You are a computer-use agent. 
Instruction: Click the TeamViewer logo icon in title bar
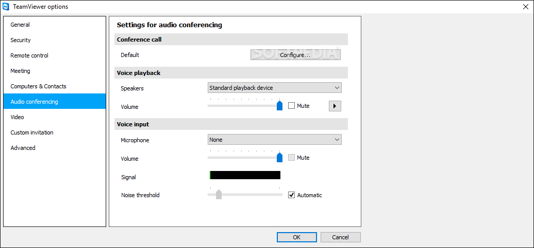(6, 7)
